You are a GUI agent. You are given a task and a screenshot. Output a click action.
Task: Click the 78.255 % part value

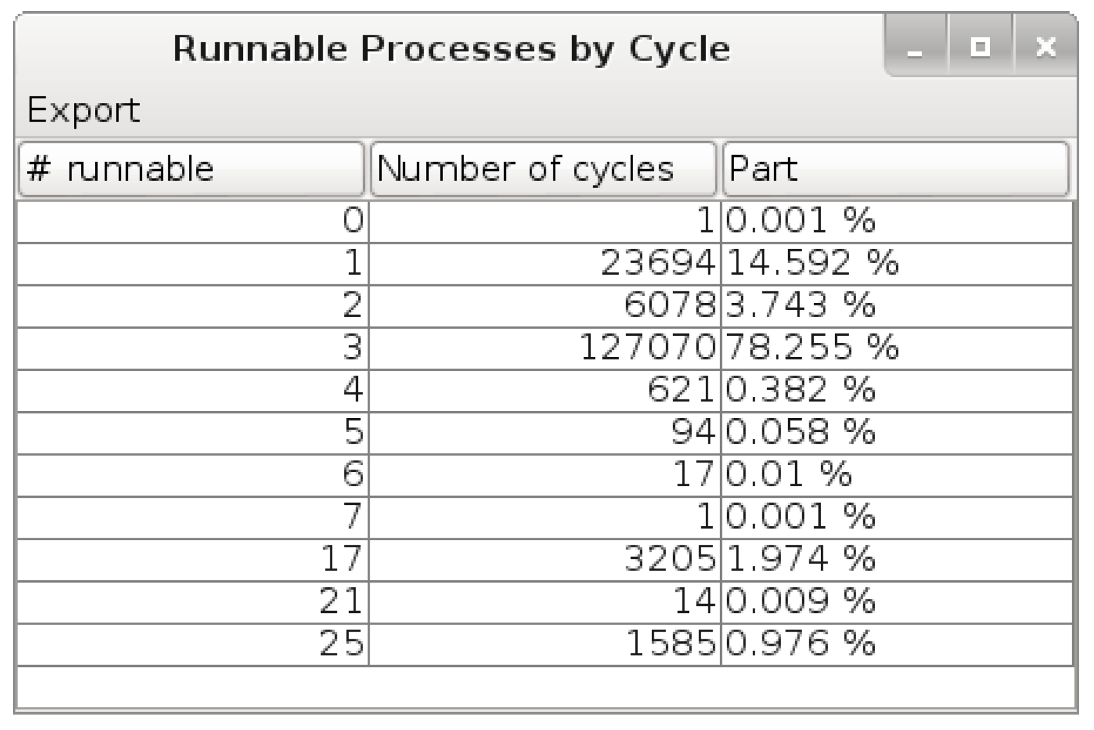pyautogui.click(x=812, y=347)
